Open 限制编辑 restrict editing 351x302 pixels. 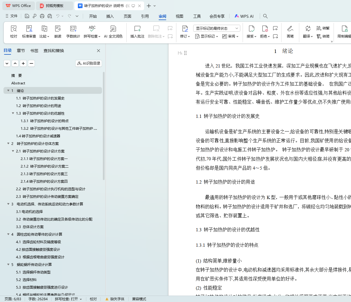pos(344,32)
